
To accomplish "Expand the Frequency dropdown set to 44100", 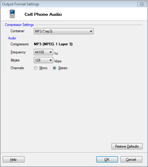I will (43, 52).
